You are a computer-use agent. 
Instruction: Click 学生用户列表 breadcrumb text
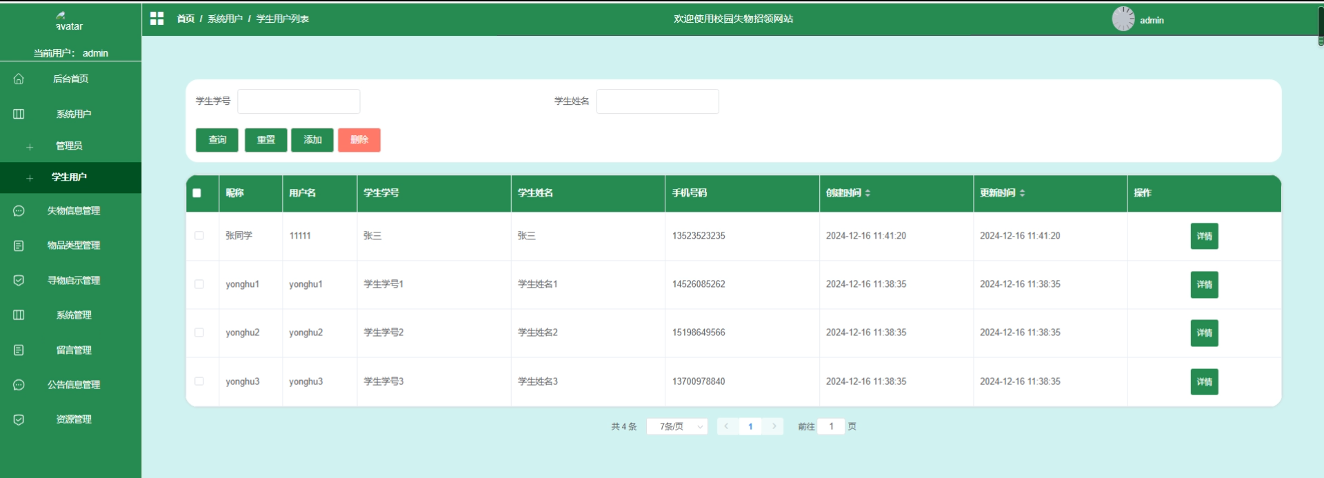(x=283, y=19)
